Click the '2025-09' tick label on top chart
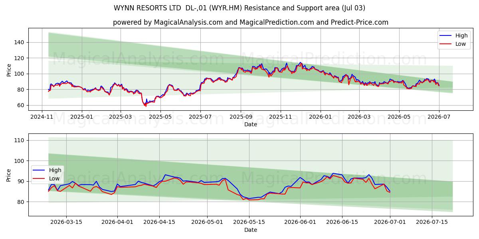 tap(241, 118)
